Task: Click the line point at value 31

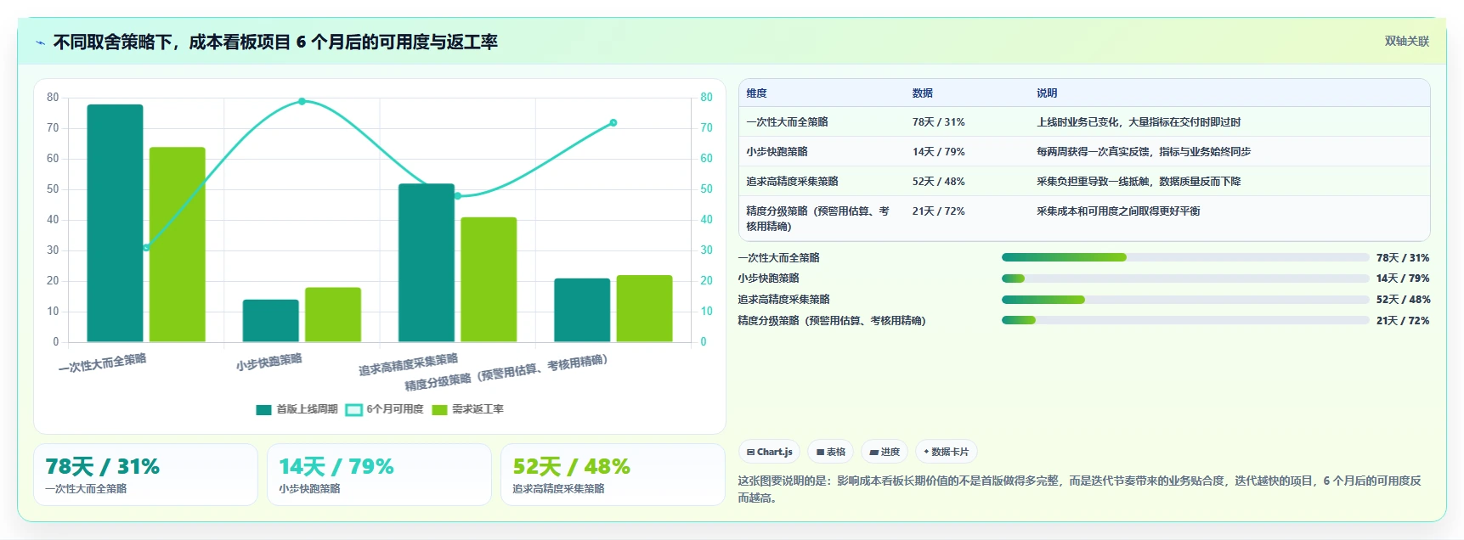Action: tap(146, 248)
